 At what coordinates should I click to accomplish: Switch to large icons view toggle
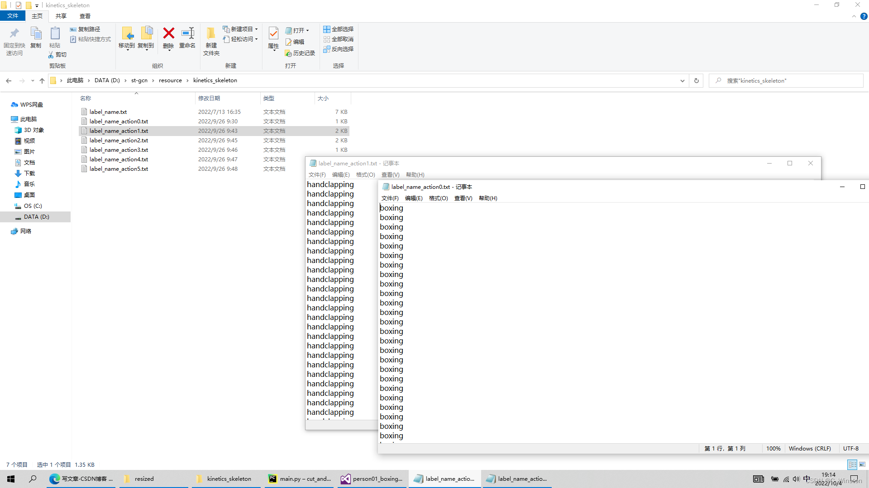862,465
